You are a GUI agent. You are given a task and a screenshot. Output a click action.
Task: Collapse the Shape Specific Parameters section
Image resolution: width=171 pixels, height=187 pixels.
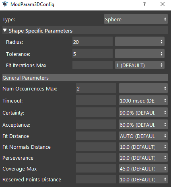[5, 30]
